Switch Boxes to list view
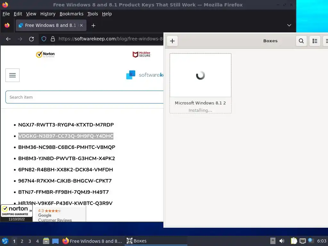The height and width of the screenshot is (246, 328). pos(315,41)
